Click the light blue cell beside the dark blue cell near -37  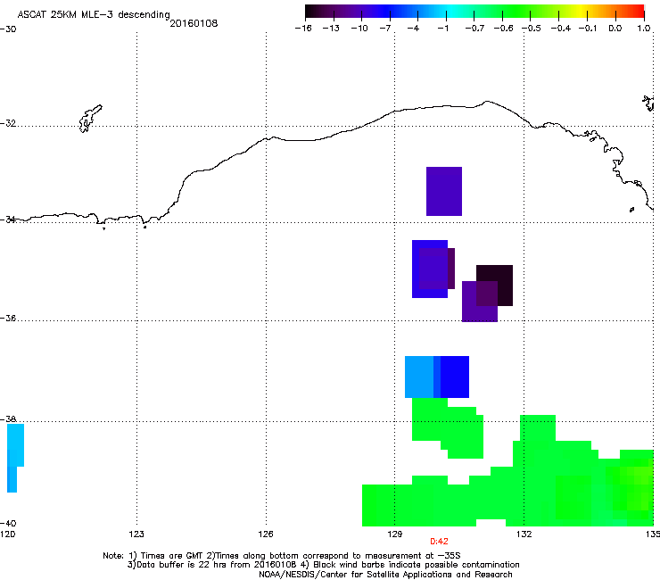point(419,377)
